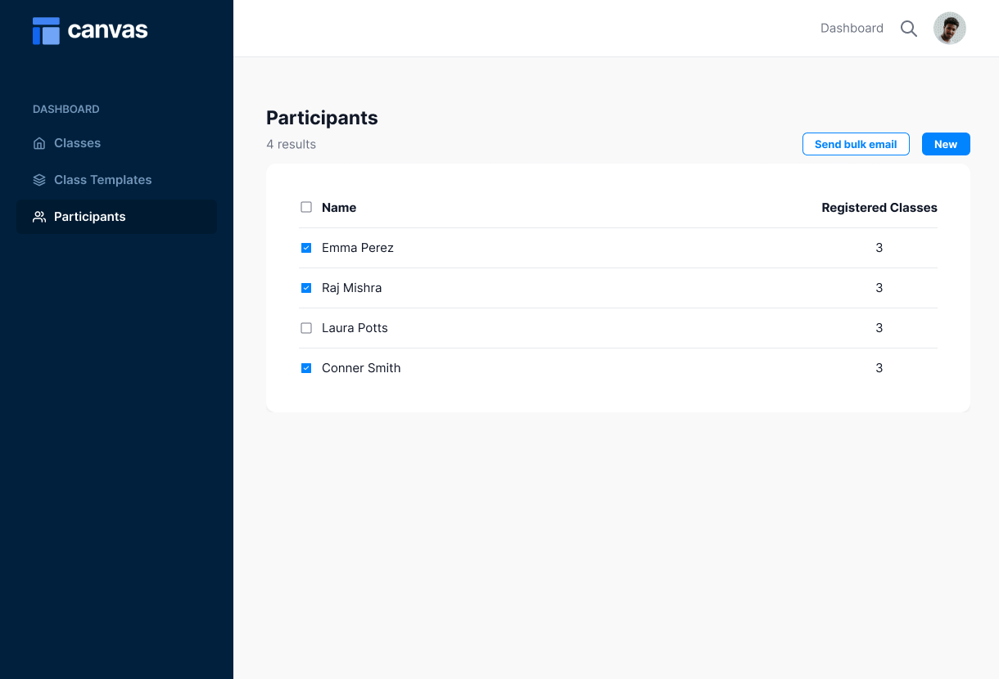Uncheck Emma Perez's row checkbox
Viewport: 999px width, 679px height.
click(306, 247)
